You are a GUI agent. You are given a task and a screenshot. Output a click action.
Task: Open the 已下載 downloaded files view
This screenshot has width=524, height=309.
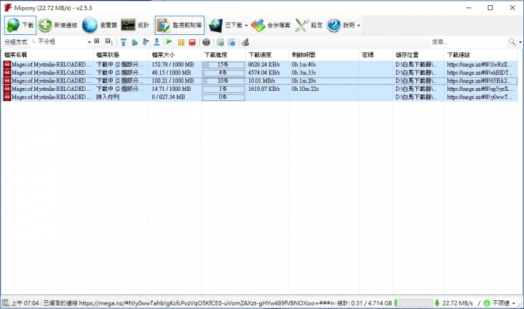[226, 25]
